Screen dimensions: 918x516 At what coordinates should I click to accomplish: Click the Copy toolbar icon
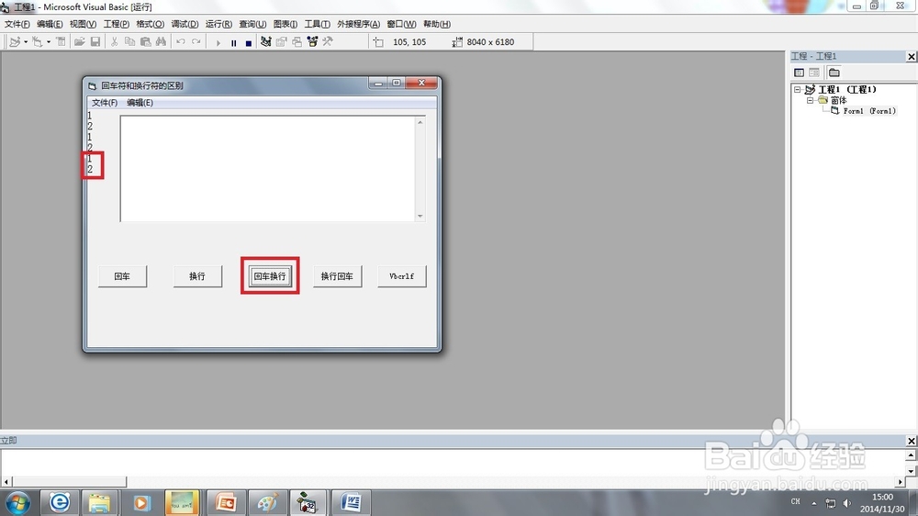coord(130,42)
